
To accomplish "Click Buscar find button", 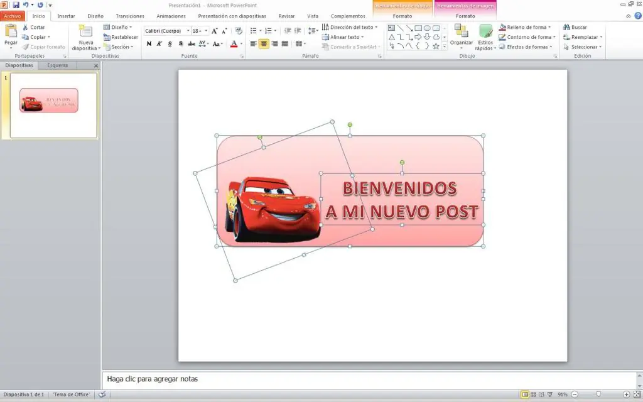I will (x=575, y=27).
